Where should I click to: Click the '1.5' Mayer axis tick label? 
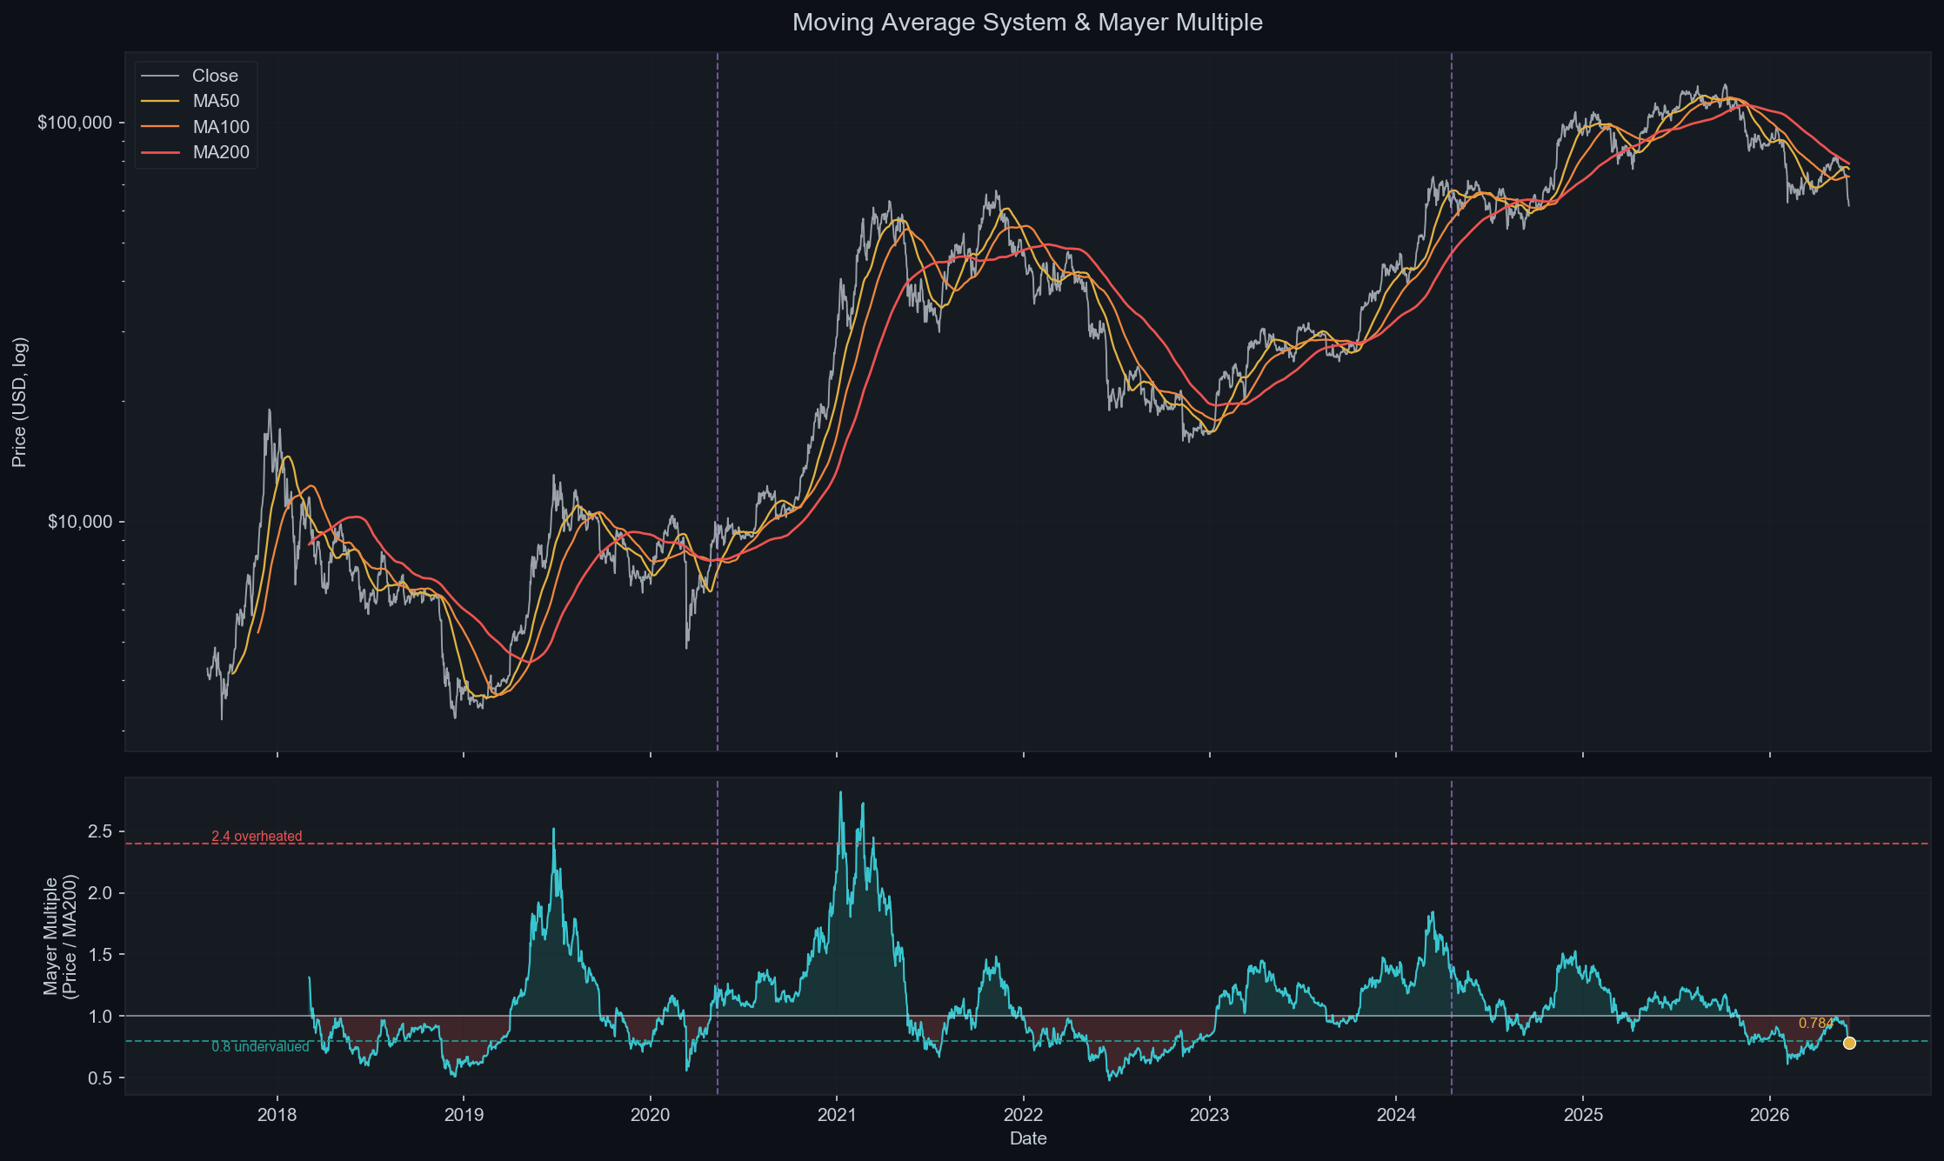tap(100, 955)
